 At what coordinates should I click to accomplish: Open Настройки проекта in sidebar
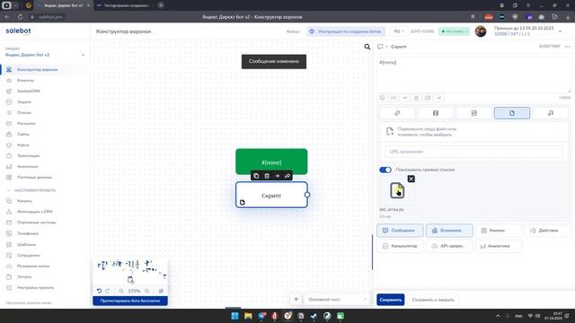click(35, 288)
